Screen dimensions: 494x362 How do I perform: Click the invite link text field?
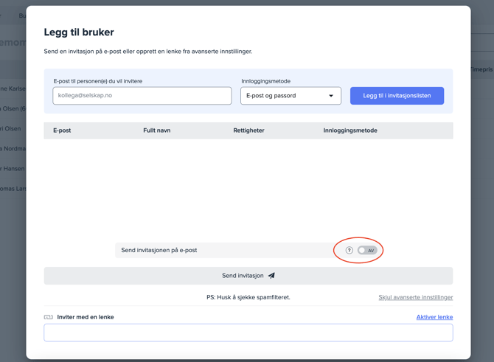[248, 333]
